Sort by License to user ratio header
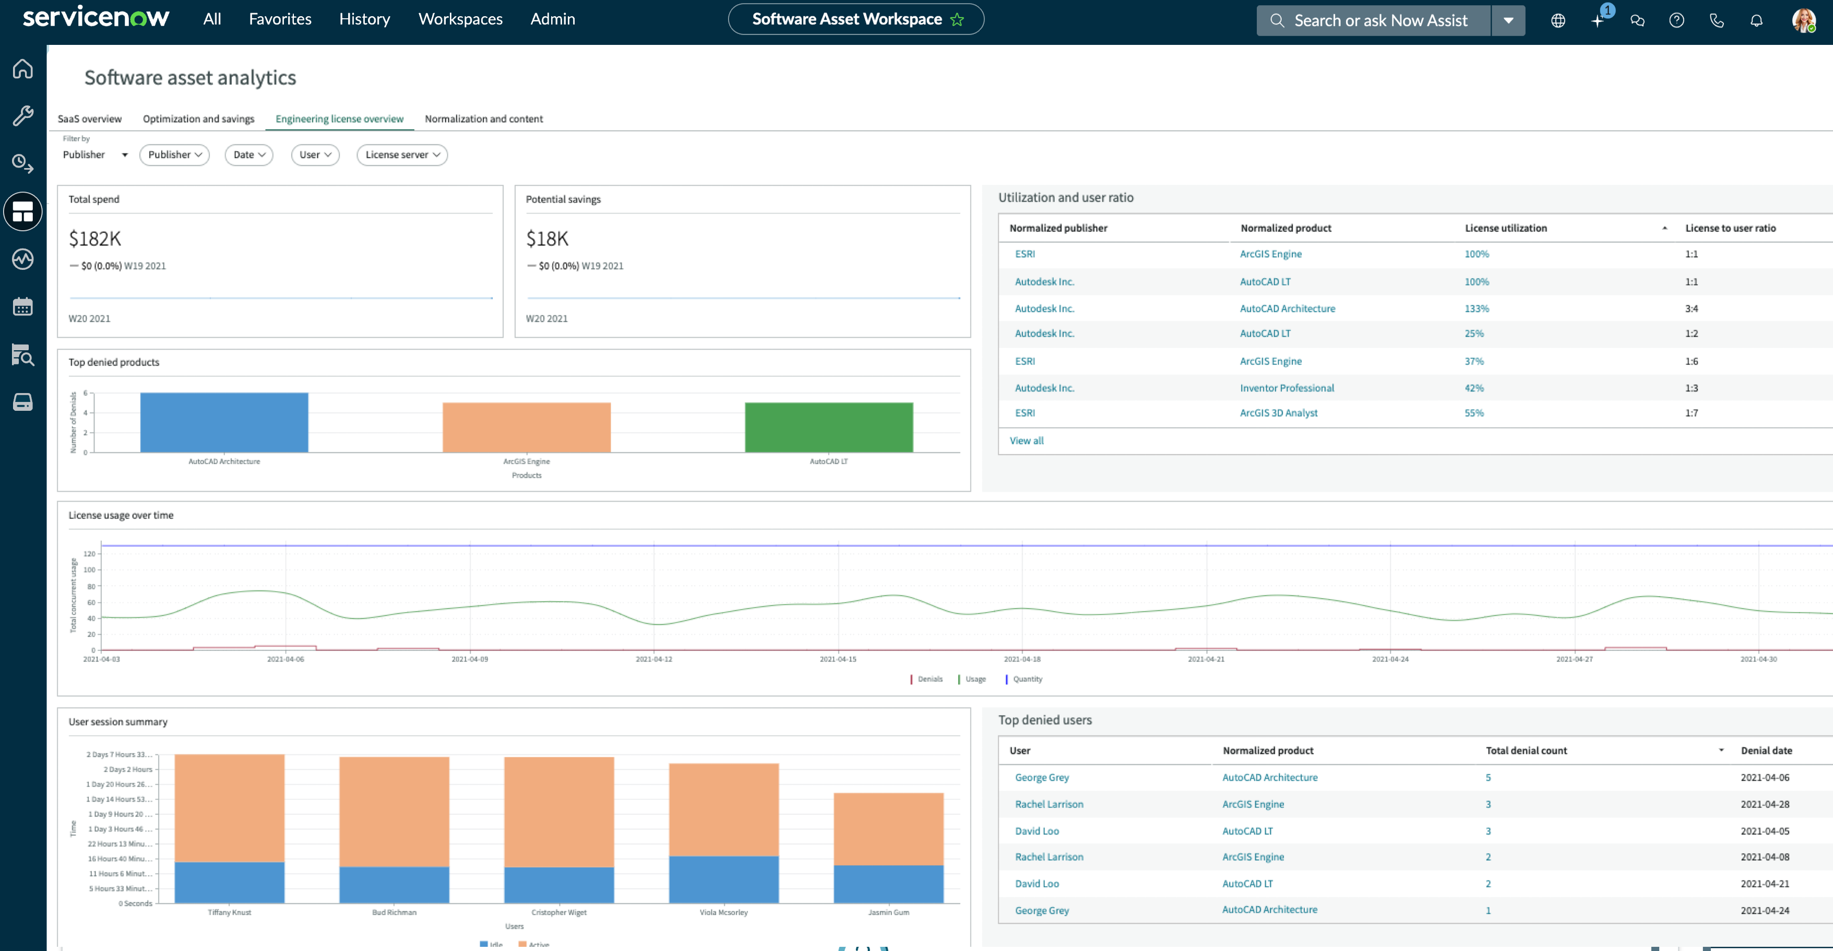Image resolution: width=1833 pixels, height=951 pixels. click(1730, 228)
